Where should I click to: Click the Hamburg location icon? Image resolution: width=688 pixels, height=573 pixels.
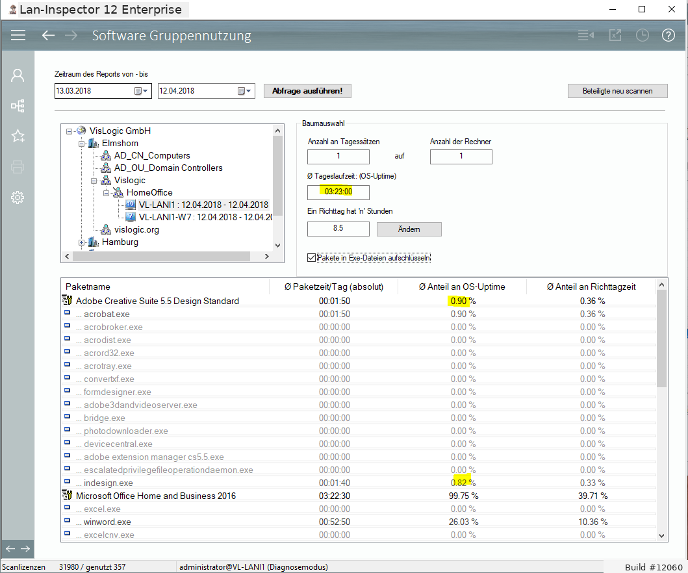(94, 242)
